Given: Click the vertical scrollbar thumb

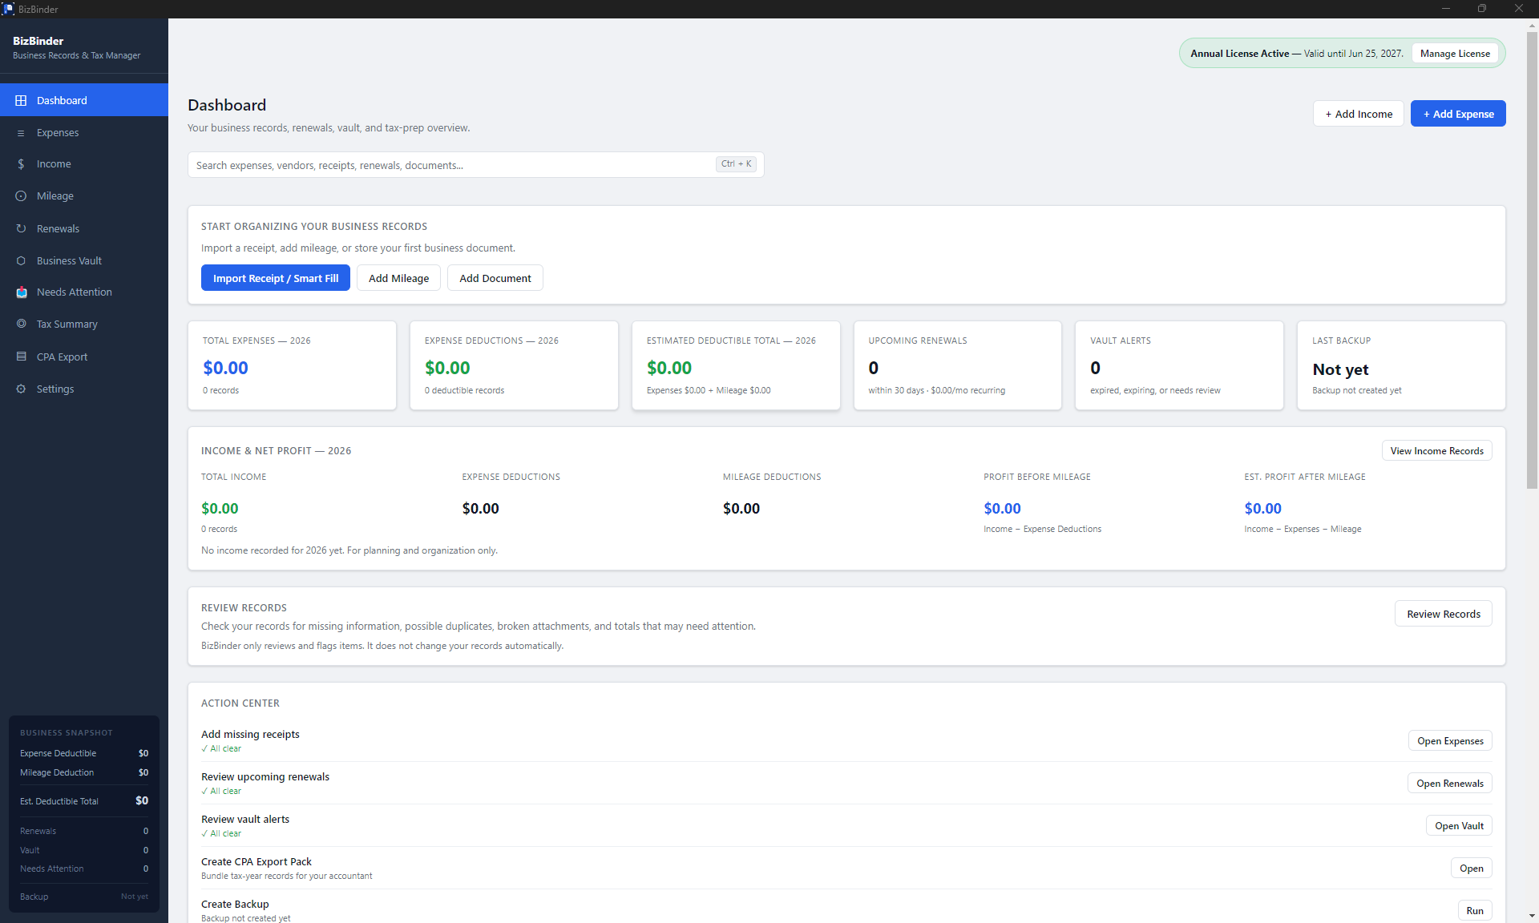Looking at the screenshot, I should [1532, 260].
